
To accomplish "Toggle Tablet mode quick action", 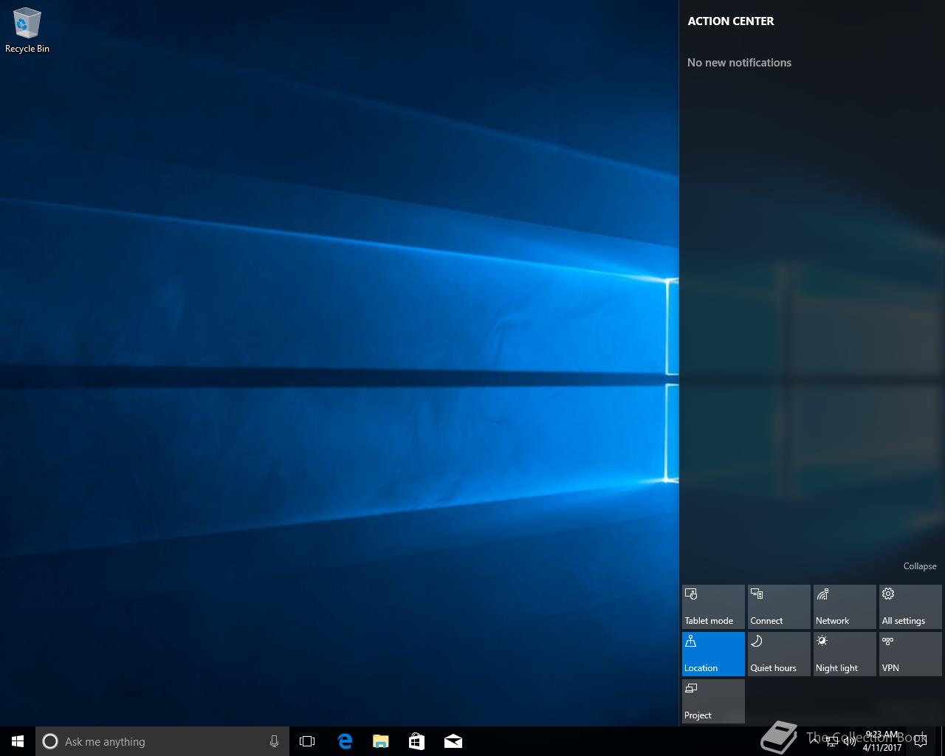I will [713, 607].
